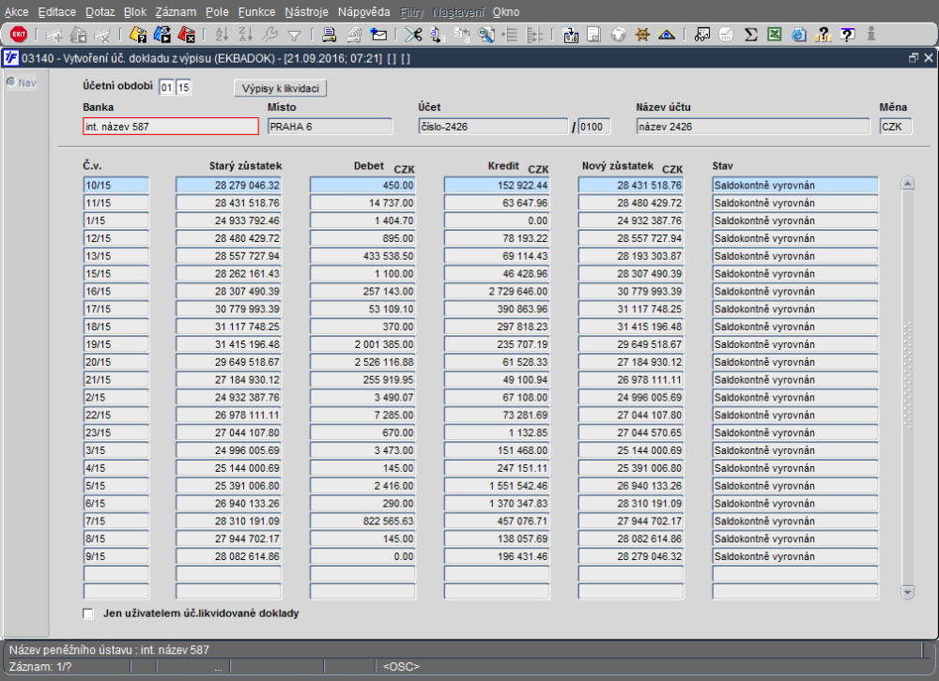Click the envelope mail icon in toolbar
This screenshot has width=939, height=681.
378,35
